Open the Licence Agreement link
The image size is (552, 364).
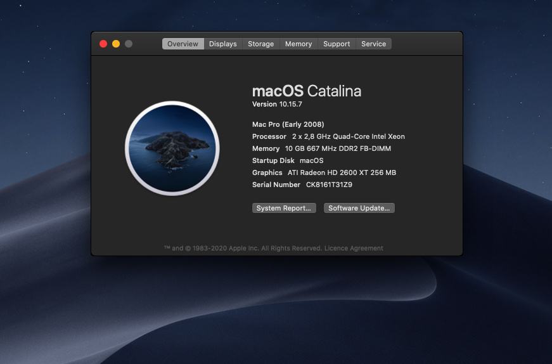pos(354,248)
